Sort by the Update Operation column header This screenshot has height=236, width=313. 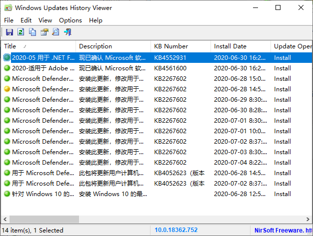click(291, 46)
